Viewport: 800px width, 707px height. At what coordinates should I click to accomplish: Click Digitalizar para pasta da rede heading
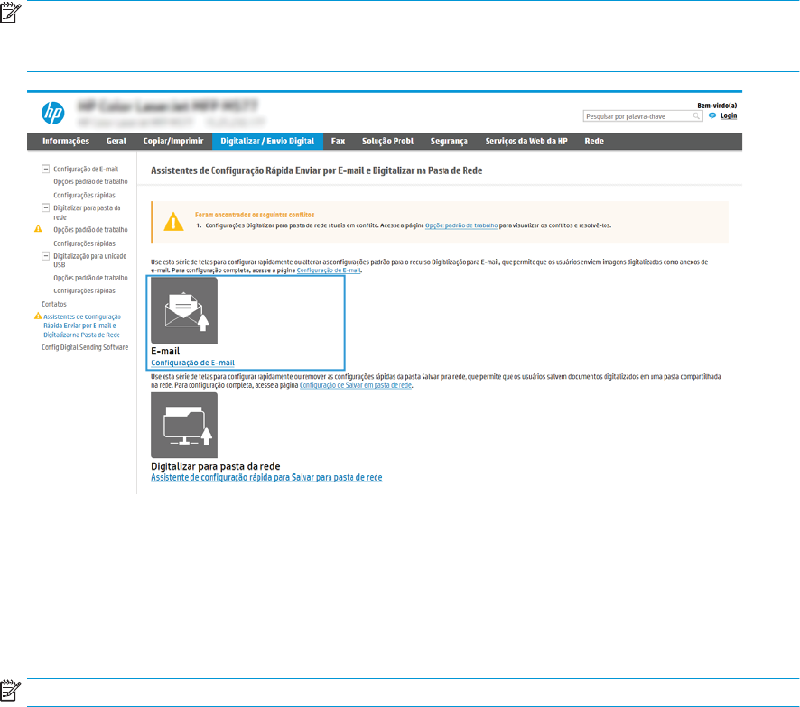(x=215, y=466)
